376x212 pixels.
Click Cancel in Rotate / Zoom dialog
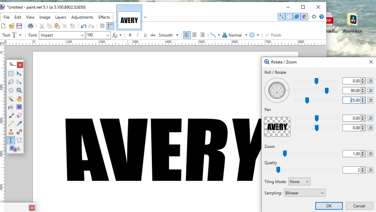[x=359, y=206]
